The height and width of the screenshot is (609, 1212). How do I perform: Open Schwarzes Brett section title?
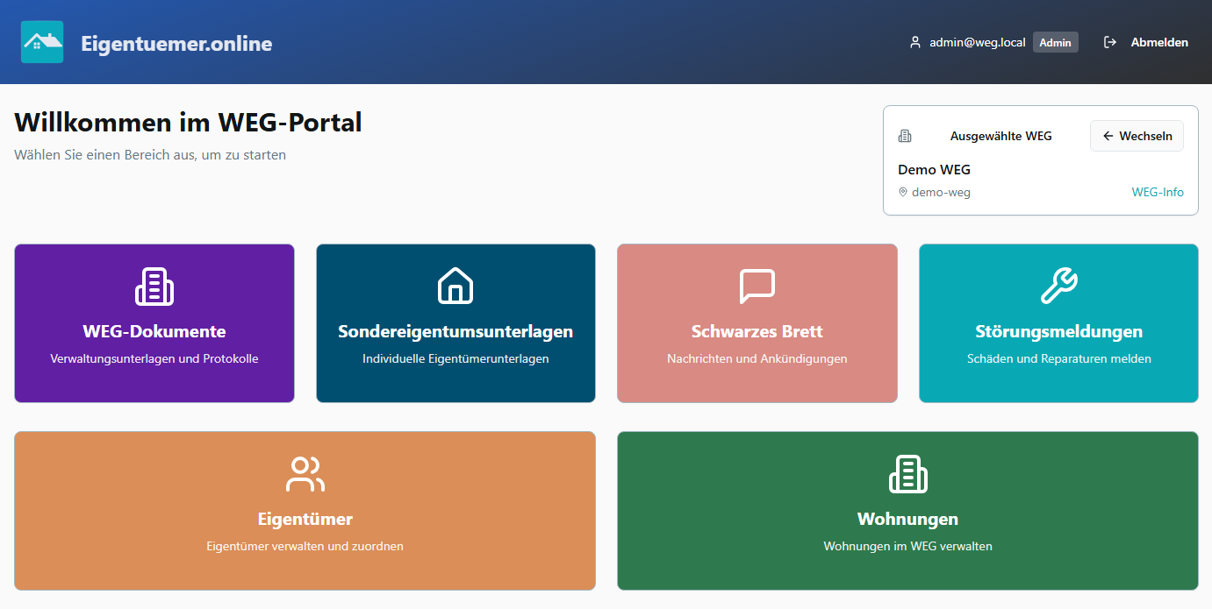click(757, 331)
